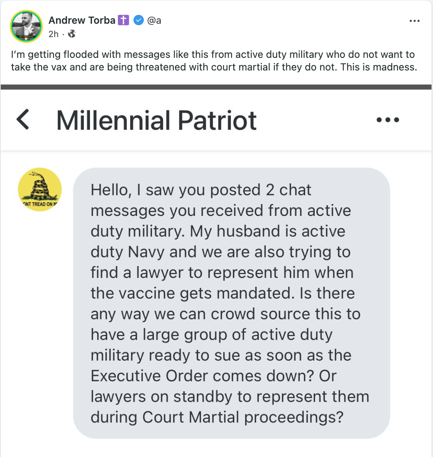This screenshot has width=433, height=457.
Task: Click "during Court Martial proceedings?" message line
Action: point(217,417)
